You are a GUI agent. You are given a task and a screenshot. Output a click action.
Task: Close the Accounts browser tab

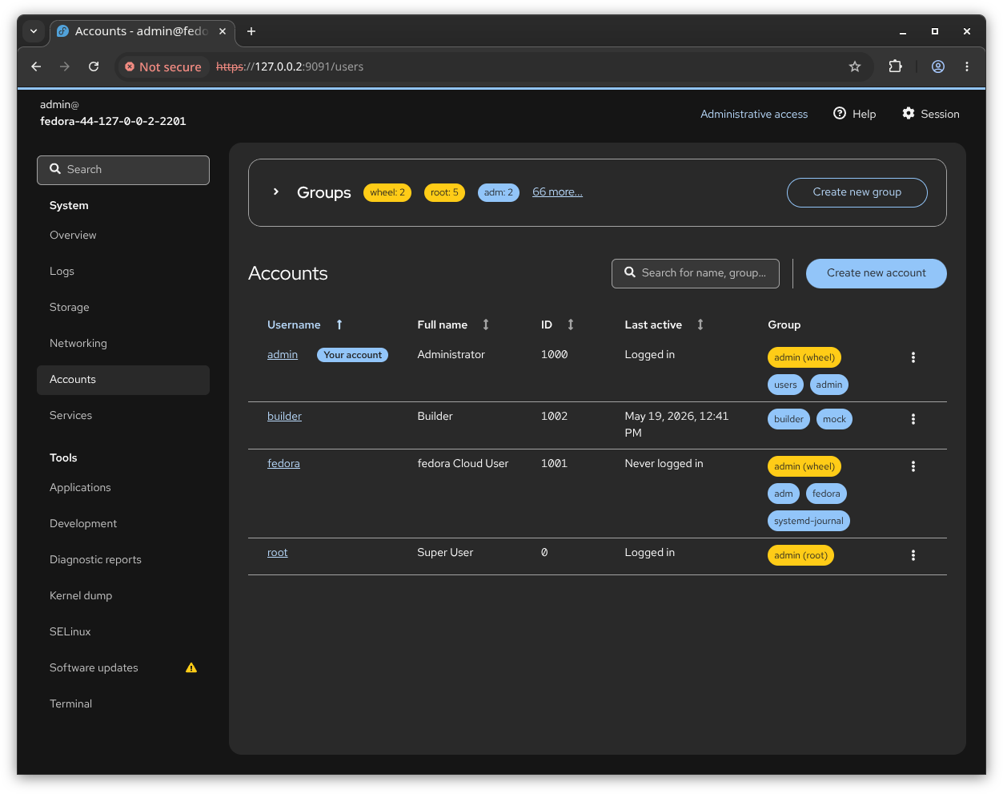point(223,31)
